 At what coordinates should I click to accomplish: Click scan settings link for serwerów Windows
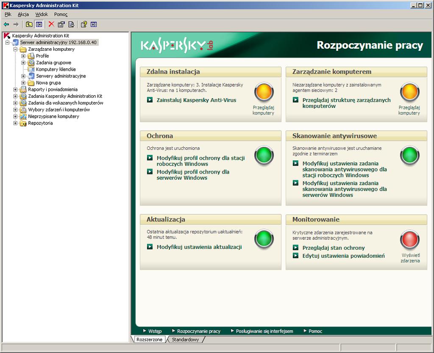[345, 189]
